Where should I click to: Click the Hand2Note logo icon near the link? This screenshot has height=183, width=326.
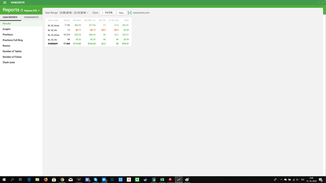(x=129, y=13)
